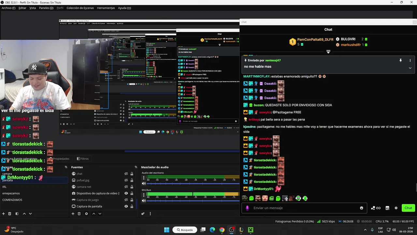This screenshot has width=417, height=235.
Task: Remove selected source with Fuentes trash icon
Action: pyautogui.click(x=79, y=214)
